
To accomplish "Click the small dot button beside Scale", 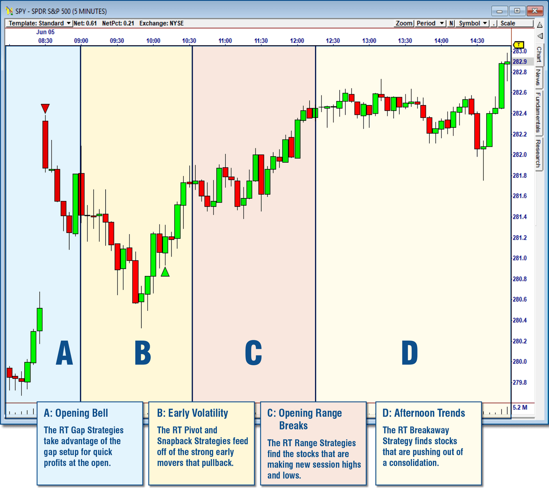I will (x=494, y=23).
